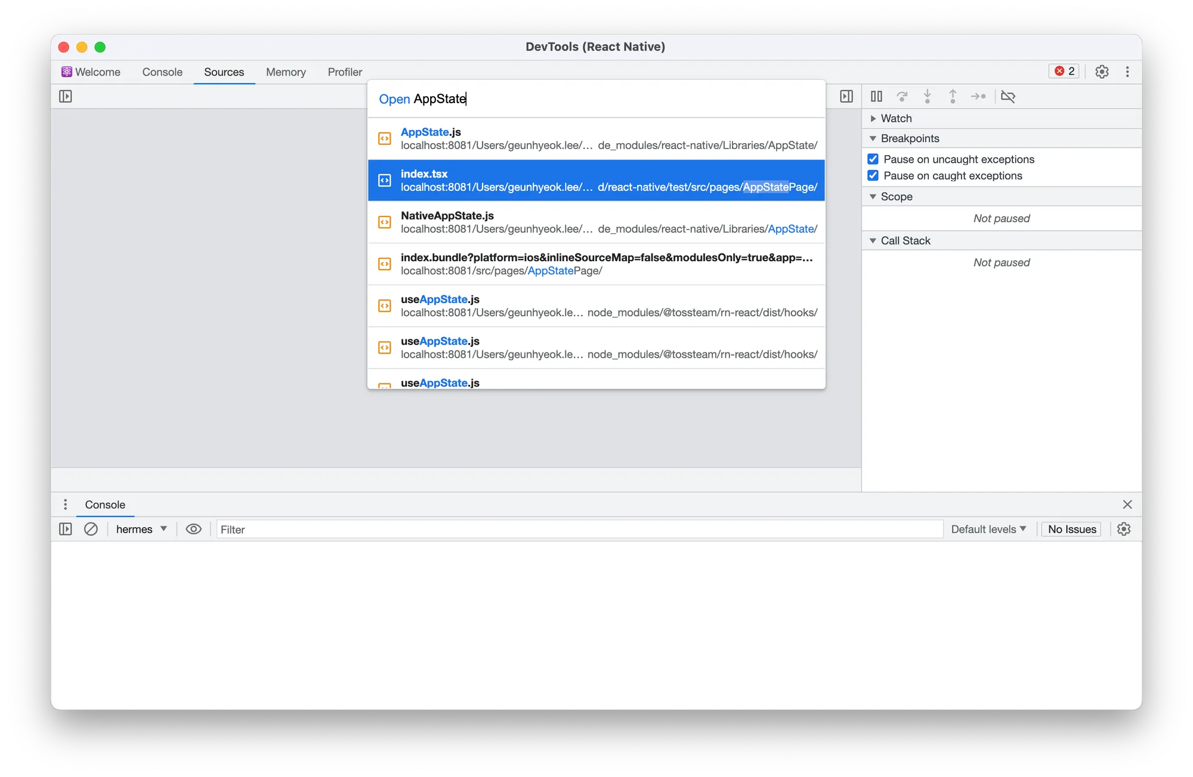This screenshot has height=777, width=1193.
Task: Click the pause script execution icon
Action: point(876,96)
